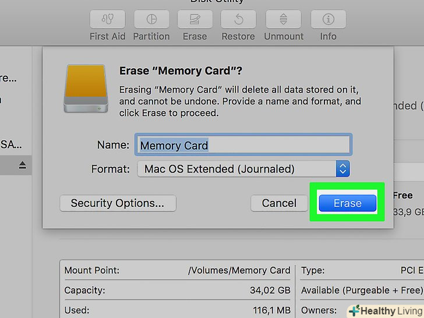Click the Mount Point path /Volumes/Memory Card

pyautogui.click(x=239, y=270)
